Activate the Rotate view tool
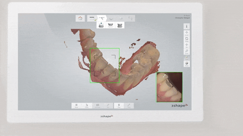The width and height of the screenshot is (243, 136). click(x=186, y=39)
